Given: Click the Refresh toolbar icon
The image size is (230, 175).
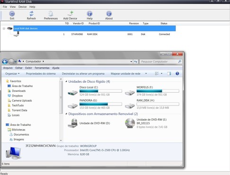Looking at the screenshot, I should pos(31,14).
